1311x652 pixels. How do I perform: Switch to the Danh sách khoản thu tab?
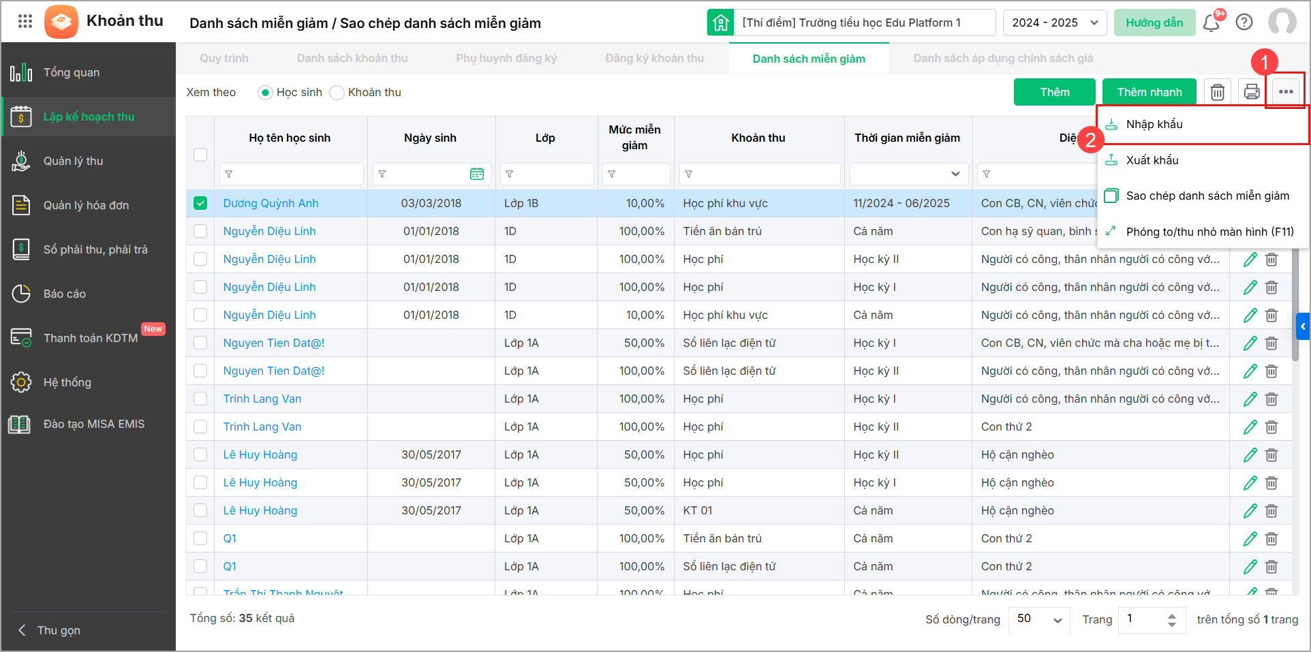352,59
